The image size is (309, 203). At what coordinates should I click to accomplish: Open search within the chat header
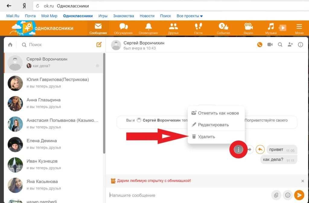coord(280,45)
